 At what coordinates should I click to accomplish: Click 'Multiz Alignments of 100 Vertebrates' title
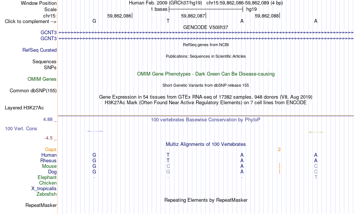(206, 144)
